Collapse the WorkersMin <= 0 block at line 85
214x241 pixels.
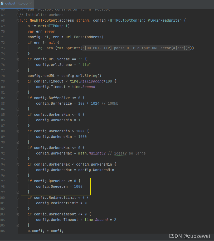pos(18,115)
